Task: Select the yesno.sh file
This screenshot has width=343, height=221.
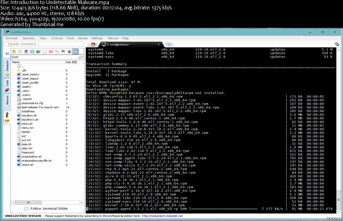Action: click(x=25, y=165)
